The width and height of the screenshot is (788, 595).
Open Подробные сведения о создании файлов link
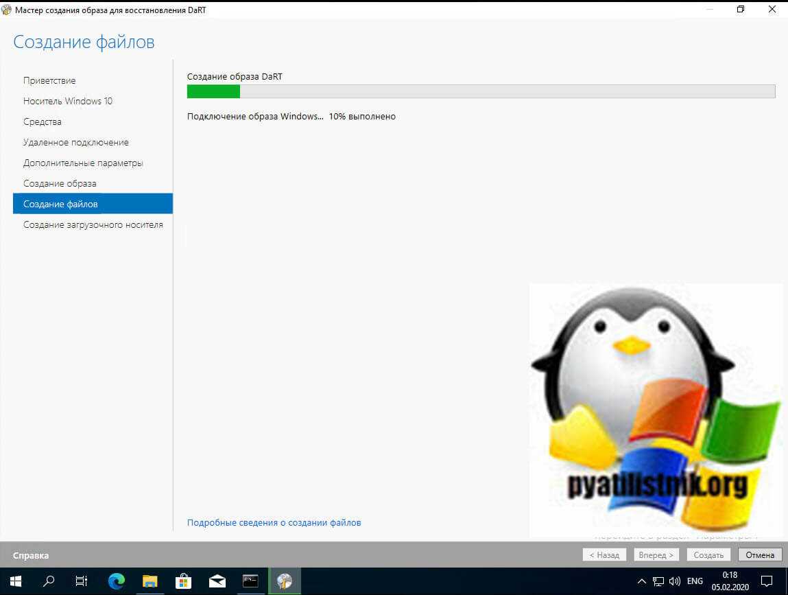coord(274,523)
